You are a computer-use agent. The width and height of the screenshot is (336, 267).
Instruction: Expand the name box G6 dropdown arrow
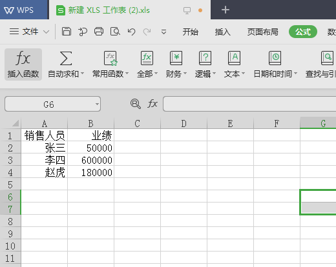tap(97, 104)
